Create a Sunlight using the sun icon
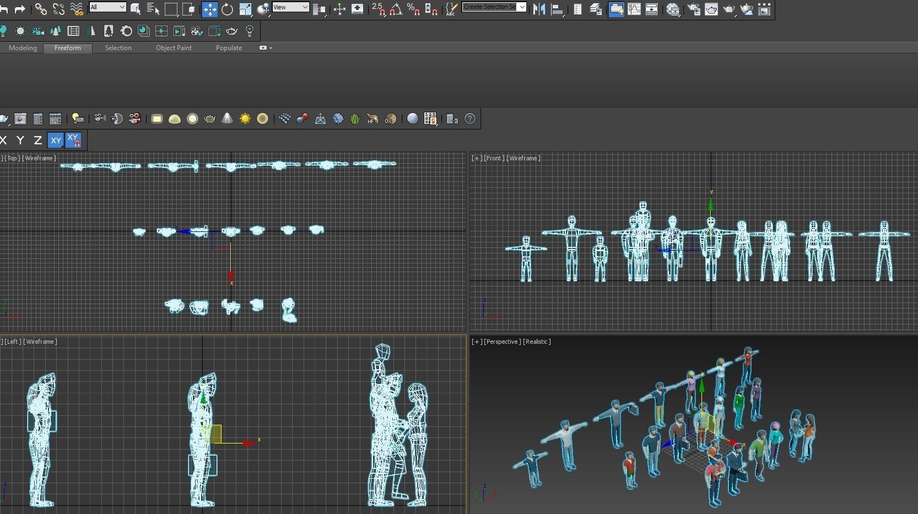 (x=245, y=118)
